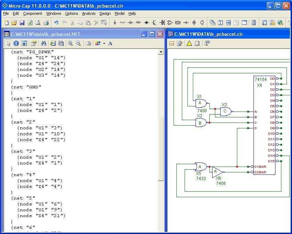Toggle select mode arrow in netlist toolbar
Screen dimensions: 292x234
pos(8,43)
